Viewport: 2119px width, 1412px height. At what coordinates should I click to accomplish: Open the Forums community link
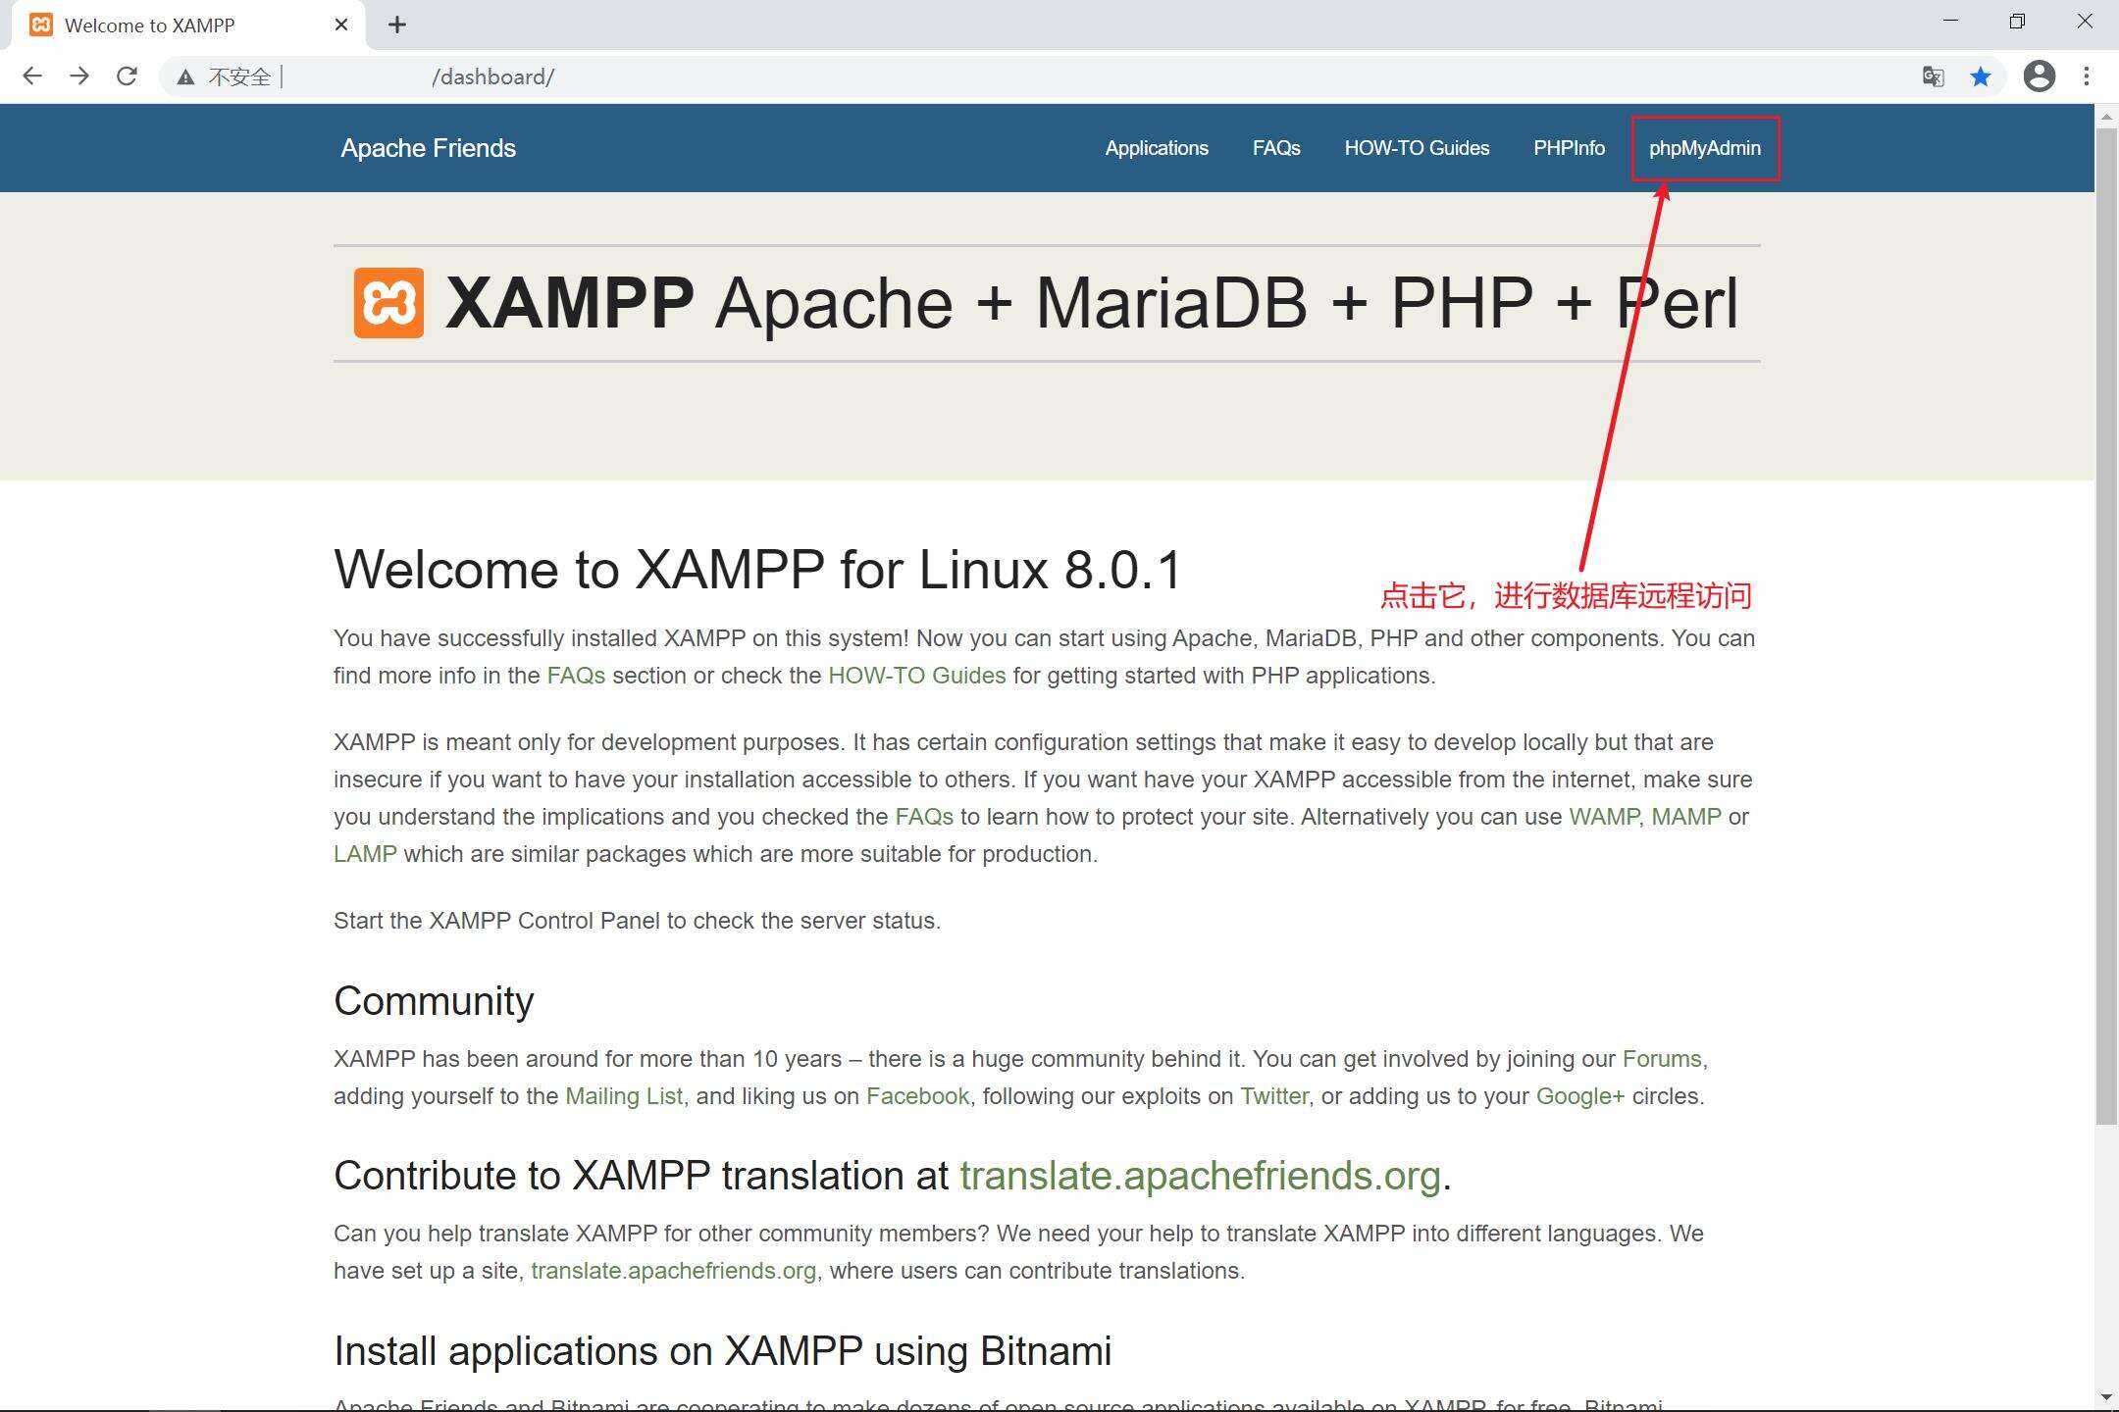click(1662, 1059)
